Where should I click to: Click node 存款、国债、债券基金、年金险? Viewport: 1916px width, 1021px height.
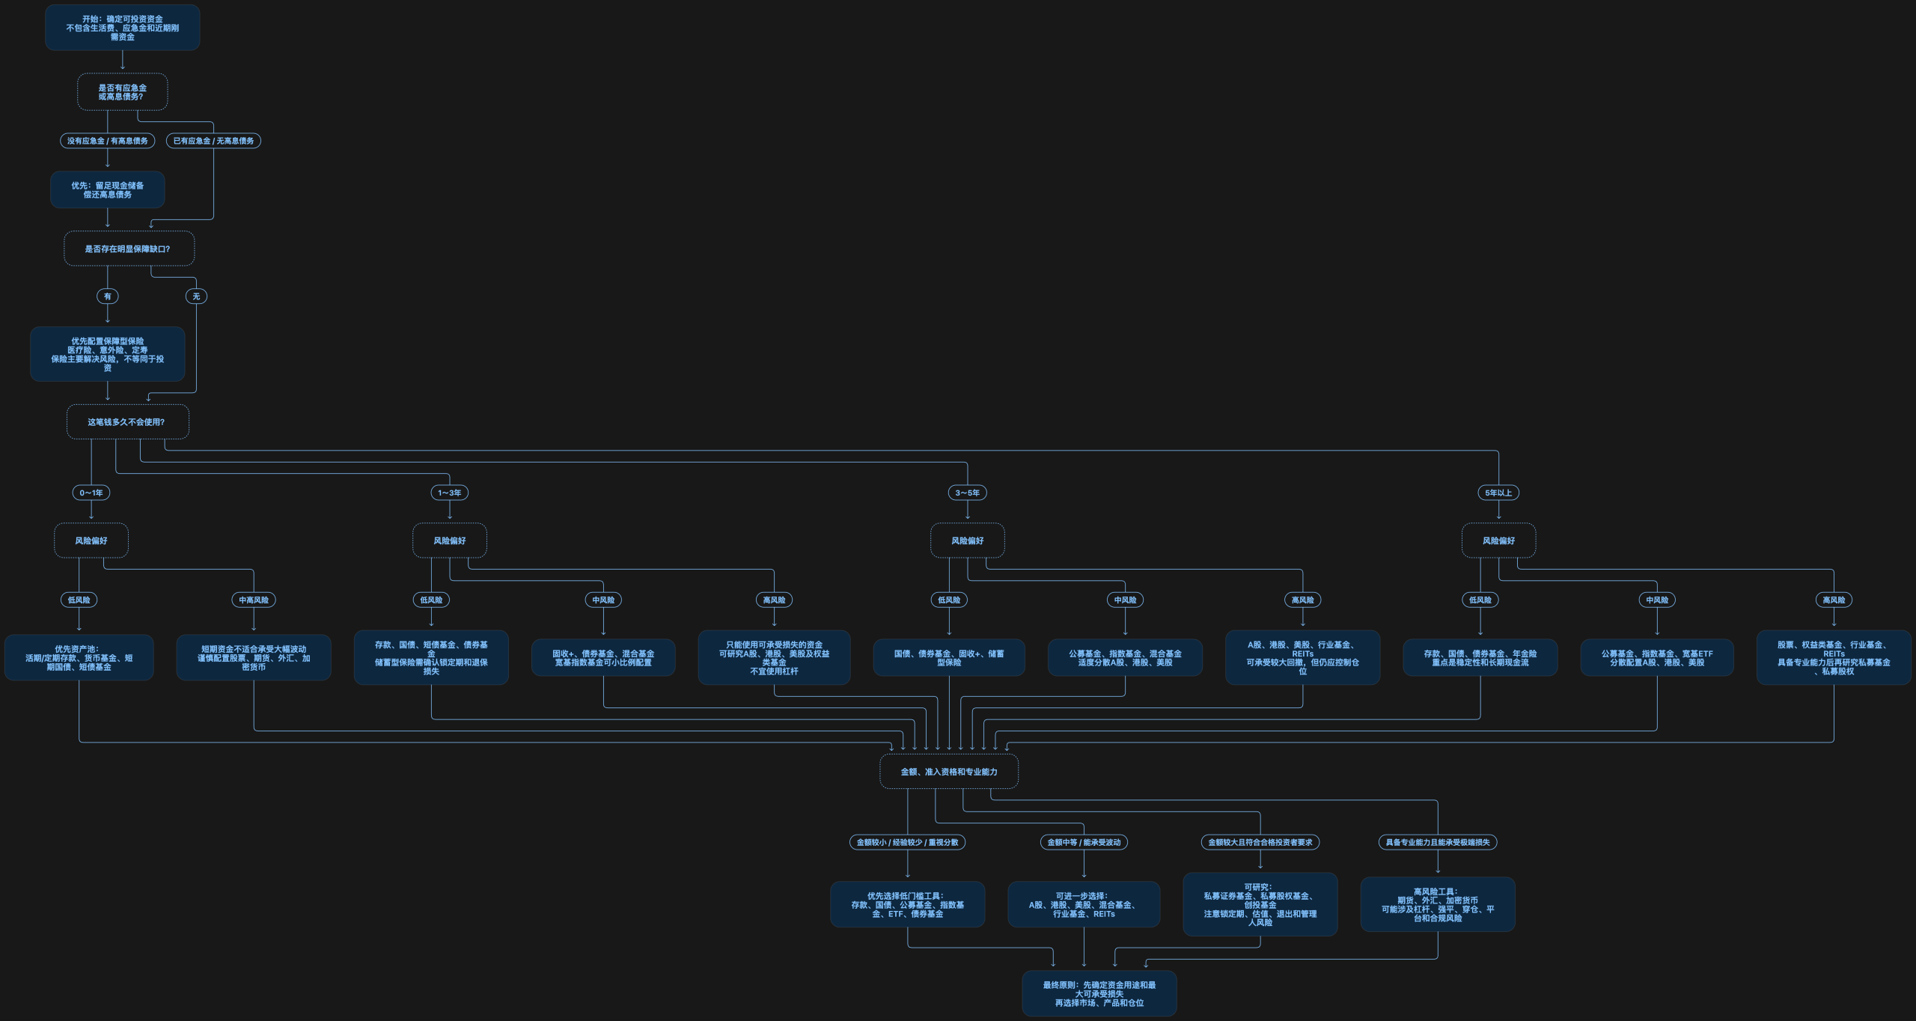point(1480,658)
